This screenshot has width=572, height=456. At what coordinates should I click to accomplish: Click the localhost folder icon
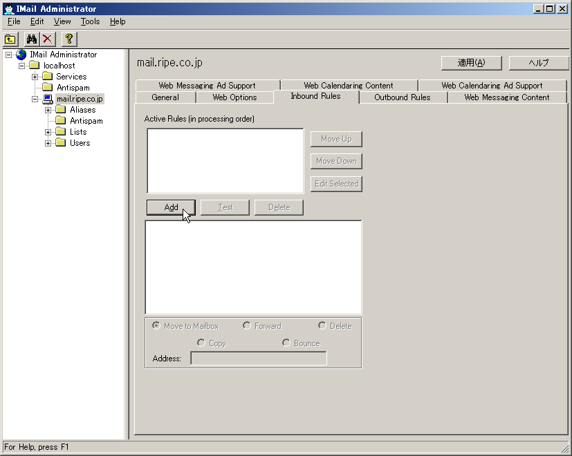tap(35, 66)
